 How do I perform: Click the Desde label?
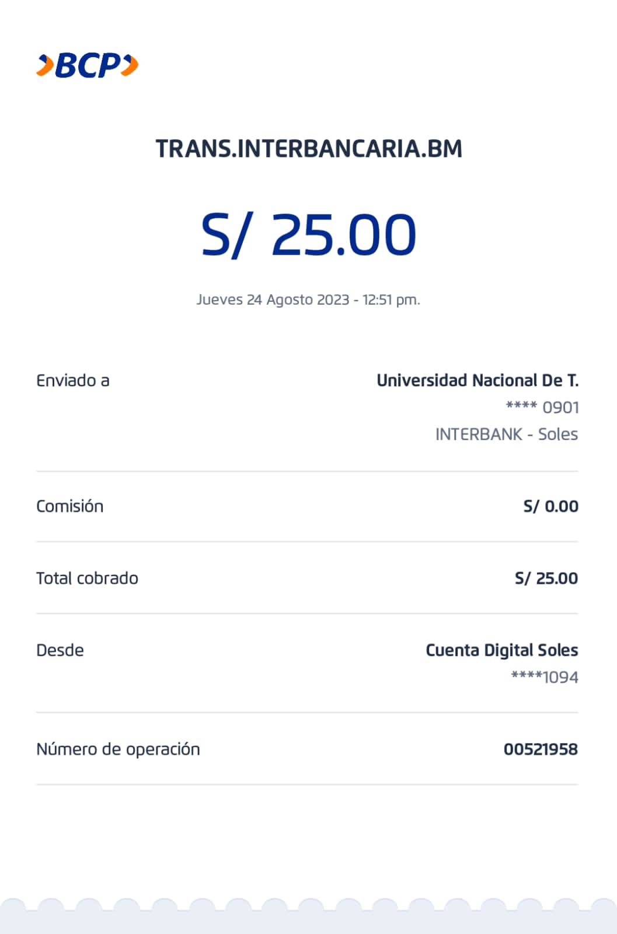coord(60,650)
